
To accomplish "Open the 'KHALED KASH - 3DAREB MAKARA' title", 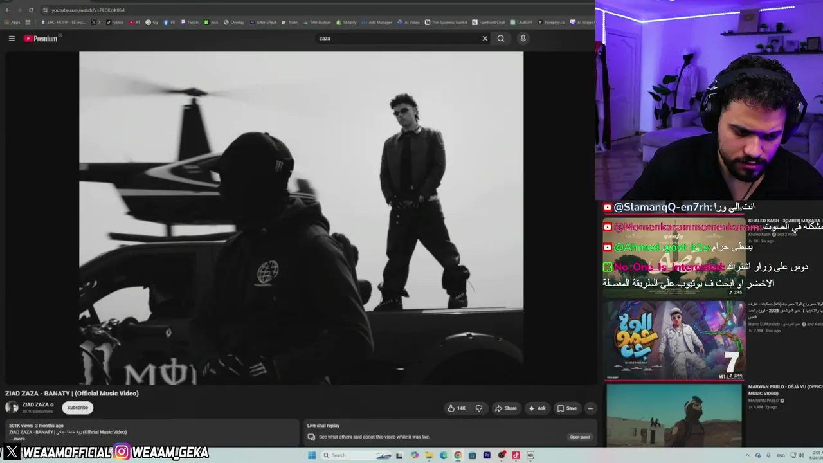I will click(785, 220).
